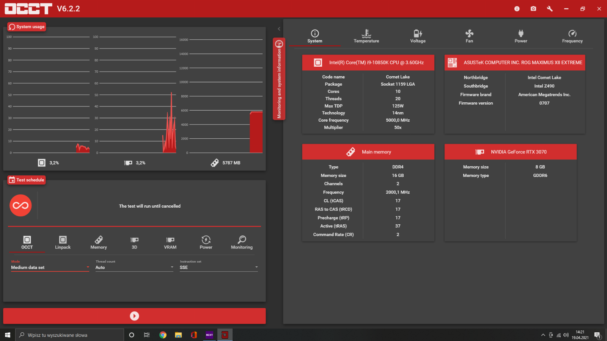This screenshot has width=607, height=341.
Task: Collapse the monitoring panel with the chevron
Action: tap(279, 29)
